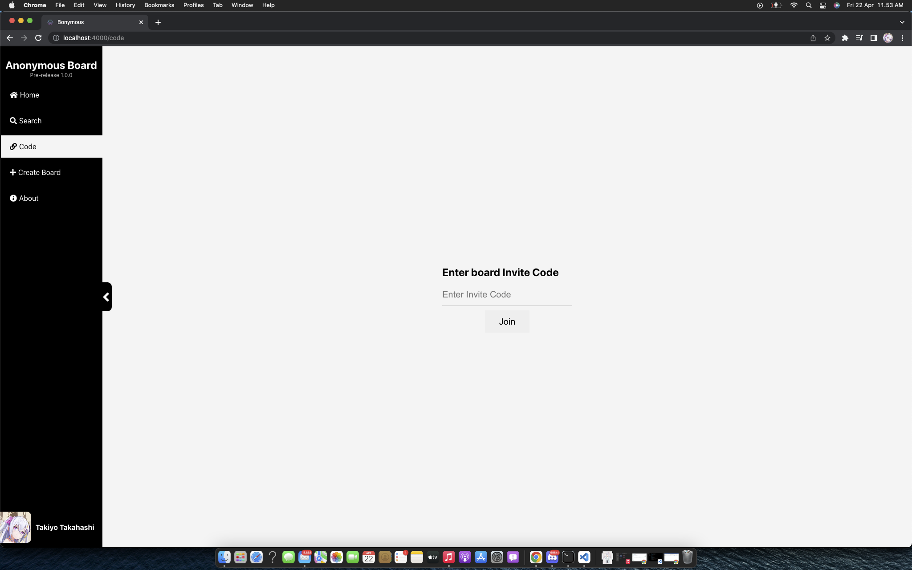912x570 pixels.
Task: Click the Enter Invite Code input field
Action: pyautogui.click(x=506, y=294)
